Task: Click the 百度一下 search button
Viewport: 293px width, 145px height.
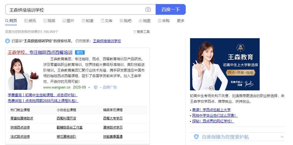Action: click(x=171, y=9)
